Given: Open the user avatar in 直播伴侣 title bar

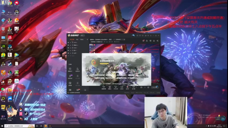Looking at the screenshot, I should pyautogui.click(x=133, y=35).
